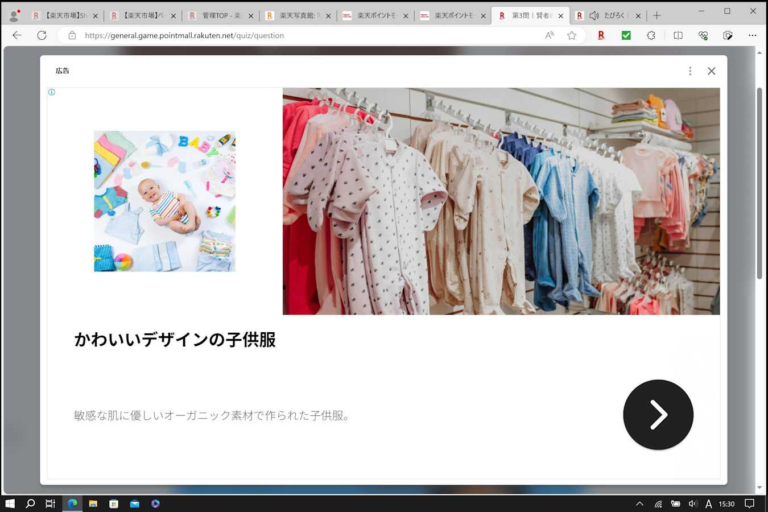
Task: Click the black next-arrow circle button
Action: coord(658,415)
